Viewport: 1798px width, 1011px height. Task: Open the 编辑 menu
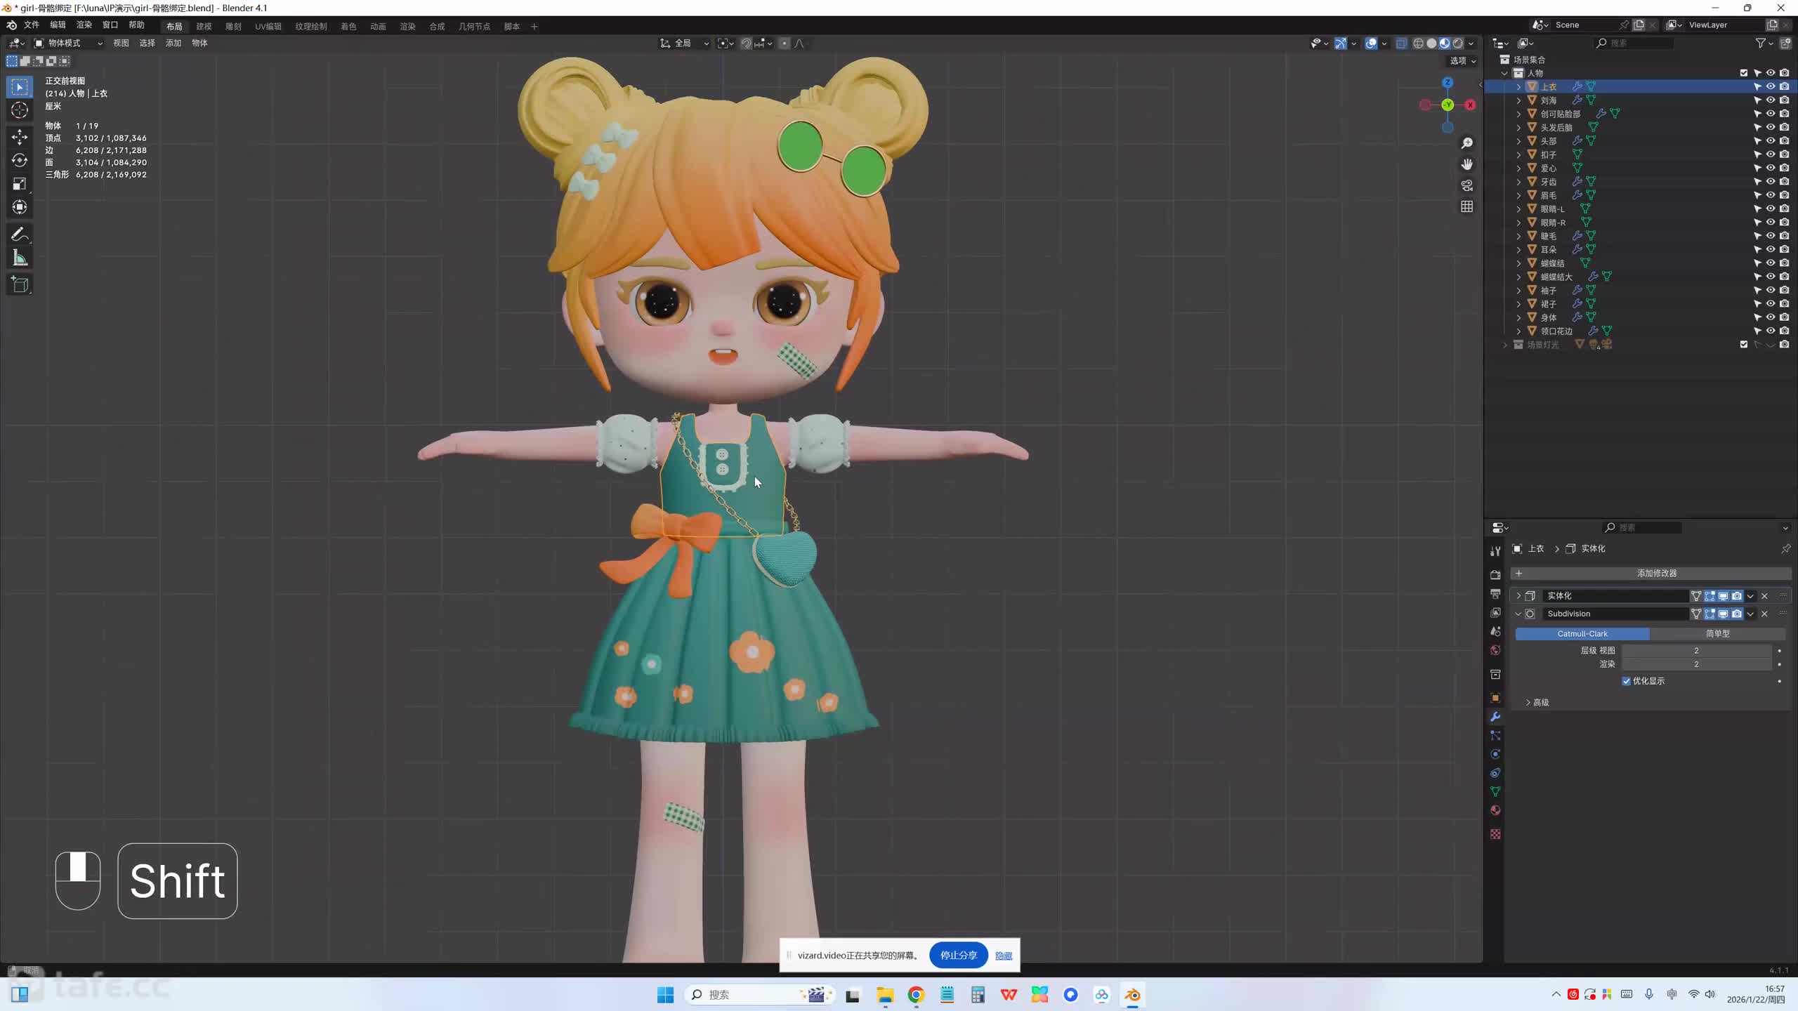click(57, 25)
